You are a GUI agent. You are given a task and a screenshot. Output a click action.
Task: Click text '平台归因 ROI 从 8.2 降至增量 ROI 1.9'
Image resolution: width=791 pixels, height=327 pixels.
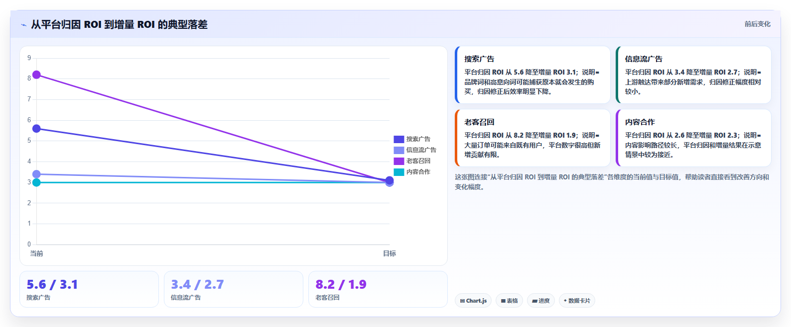pos(521,135)
